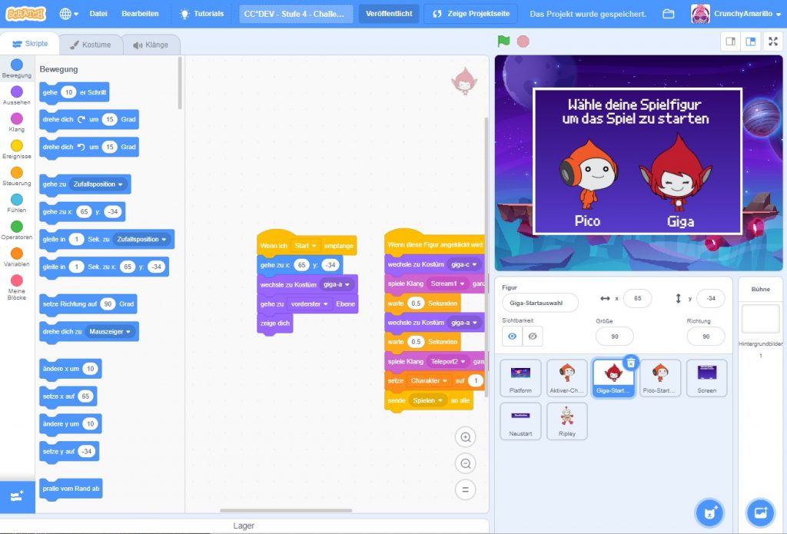Zoom out on the script workspace
The width and height of the screenshot is (787, 534).
pos(464,463)
